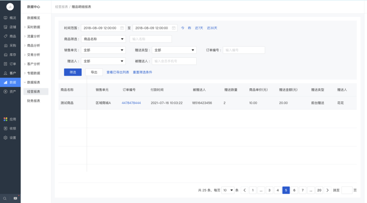Open 销售单元 dropdown showing 全部

point(104,50)
